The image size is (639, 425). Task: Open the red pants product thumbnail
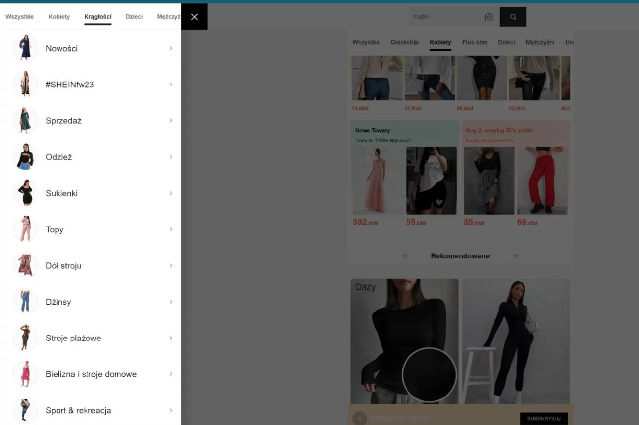click(x=542, y=181)
